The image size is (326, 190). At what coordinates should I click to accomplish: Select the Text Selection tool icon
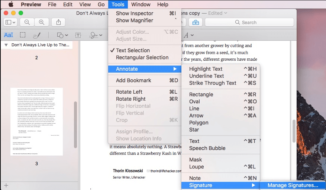[9, 35]
